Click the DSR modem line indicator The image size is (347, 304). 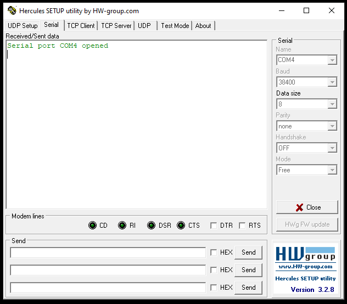click(151, 226)
